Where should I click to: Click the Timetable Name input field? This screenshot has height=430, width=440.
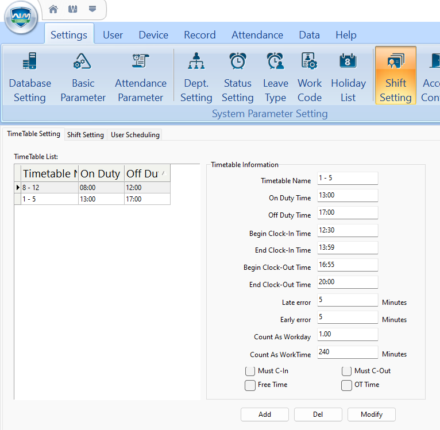[x=348, y=178]
